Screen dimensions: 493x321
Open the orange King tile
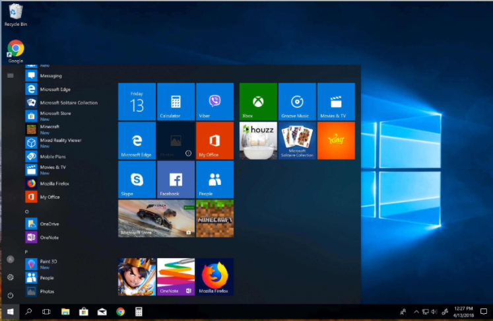(x=336, y=141)
